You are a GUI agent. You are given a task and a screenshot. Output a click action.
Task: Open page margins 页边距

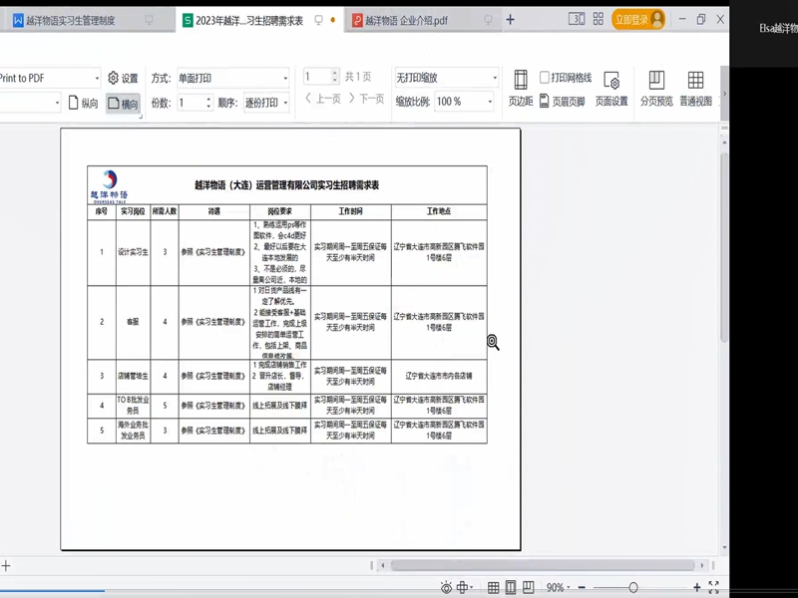point(520,88)
